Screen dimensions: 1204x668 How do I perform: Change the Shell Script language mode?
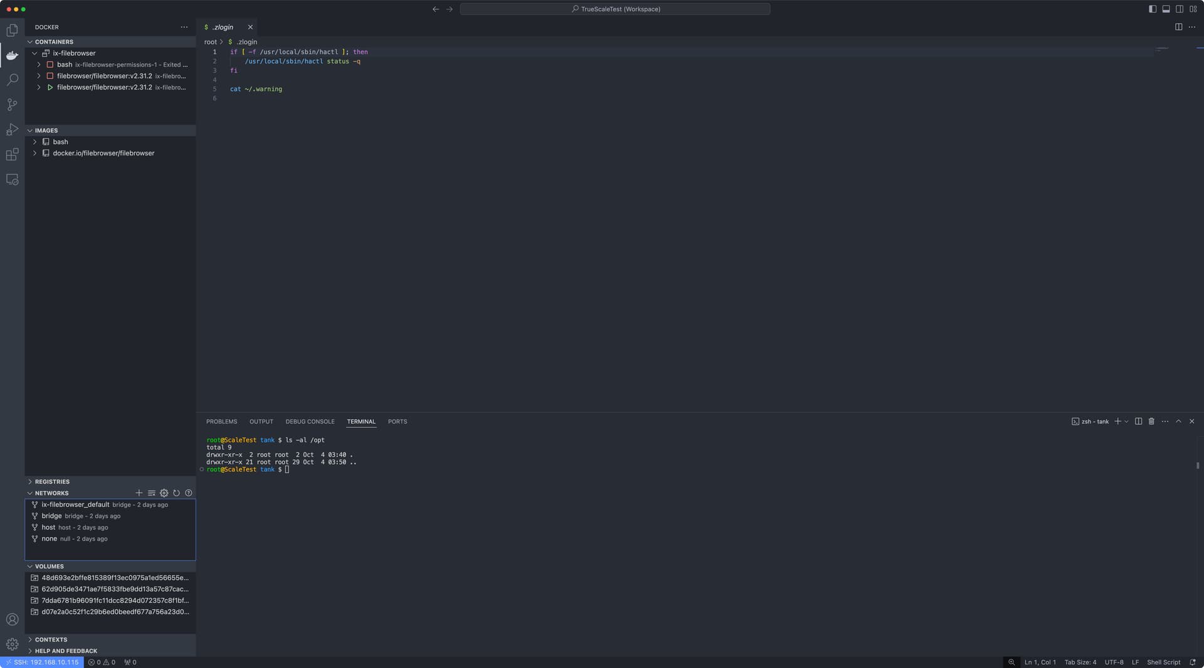coord(1163,662)
